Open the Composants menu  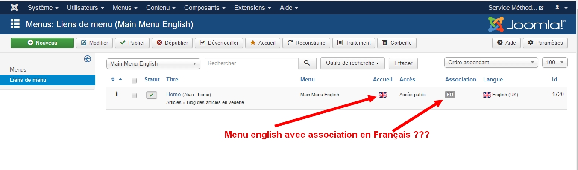click(x=205, y=8)
